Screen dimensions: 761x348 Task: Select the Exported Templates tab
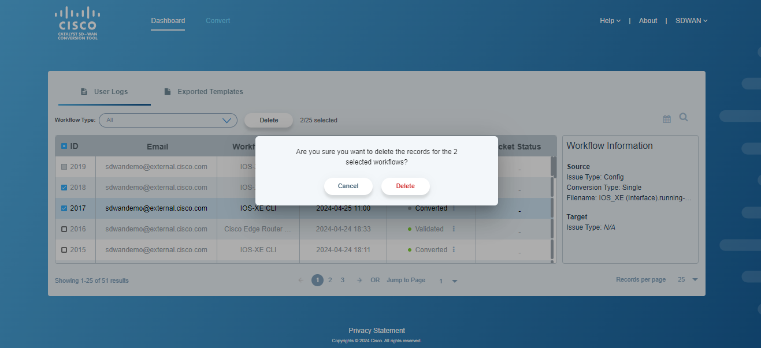click(203, 92)
